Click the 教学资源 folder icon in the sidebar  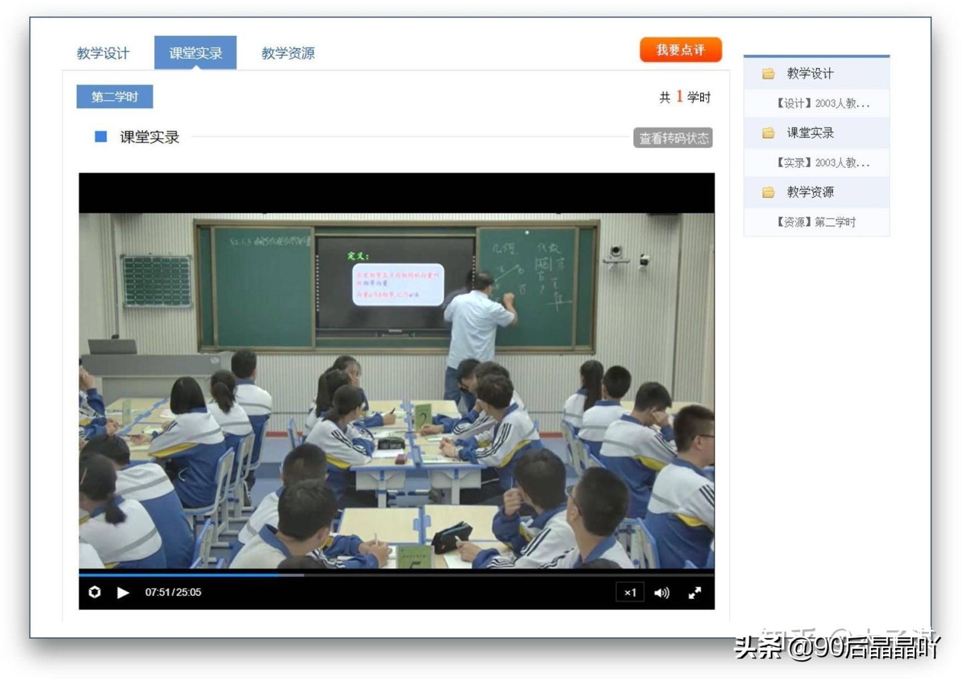coord(769,192)
